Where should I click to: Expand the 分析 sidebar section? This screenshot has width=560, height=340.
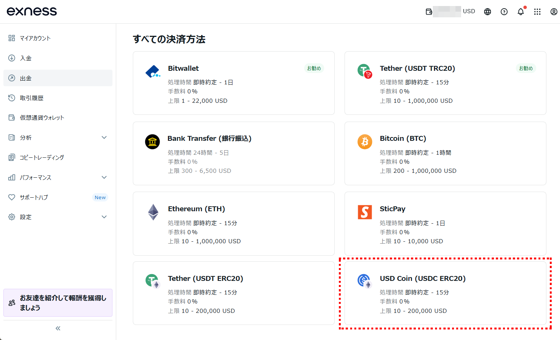click(x=104, y=137)
